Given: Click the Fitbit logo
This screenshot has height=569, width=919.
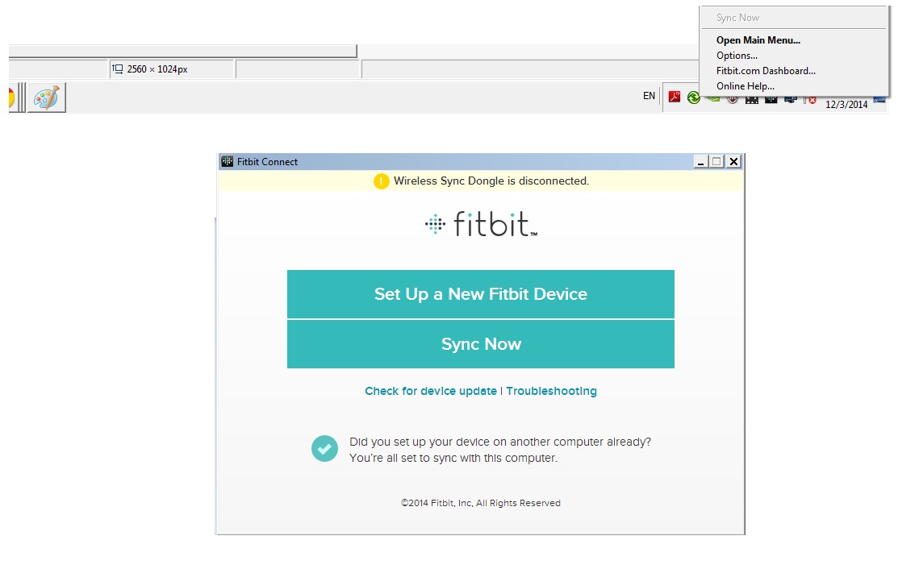Looking at the screenshot, I should tap(481, 224).
